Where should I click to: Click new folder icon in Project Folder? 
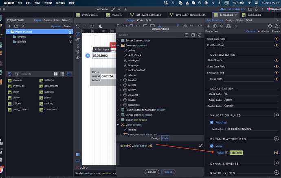coord(16,26)
